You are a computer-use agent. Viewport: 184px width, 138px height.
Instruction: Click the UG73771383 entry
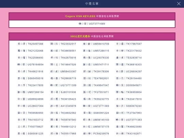129,120
